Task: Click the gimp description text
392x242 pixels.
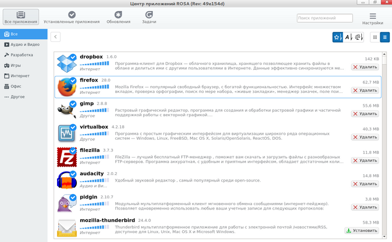Action: point(228,112)
